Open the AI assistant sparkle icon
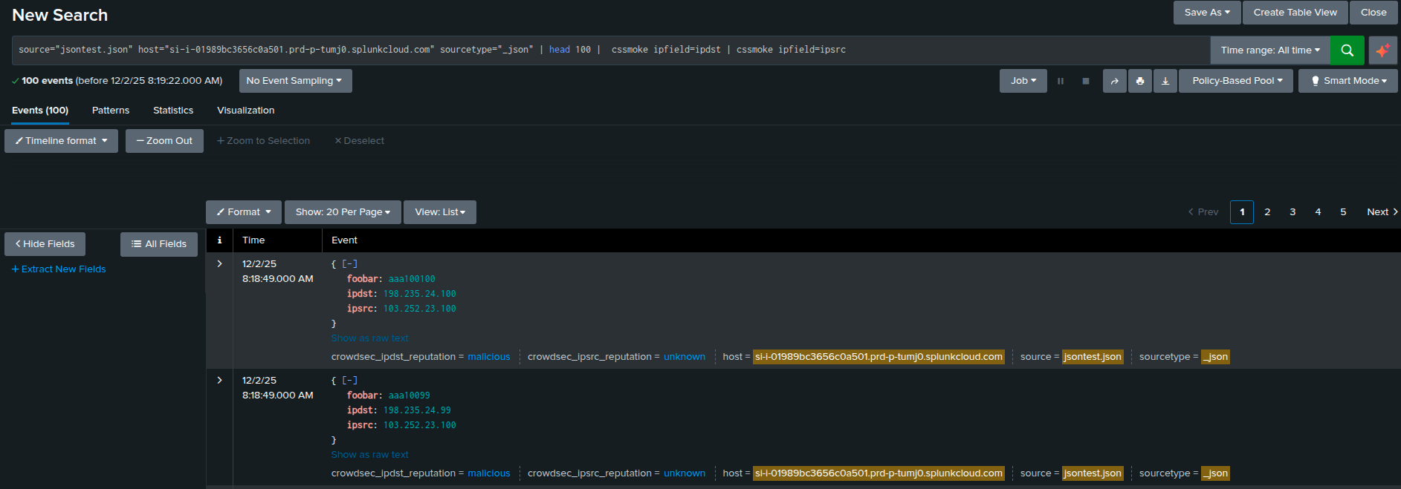The height and width of the screenshot is (489, 1401). point(1382,50)
